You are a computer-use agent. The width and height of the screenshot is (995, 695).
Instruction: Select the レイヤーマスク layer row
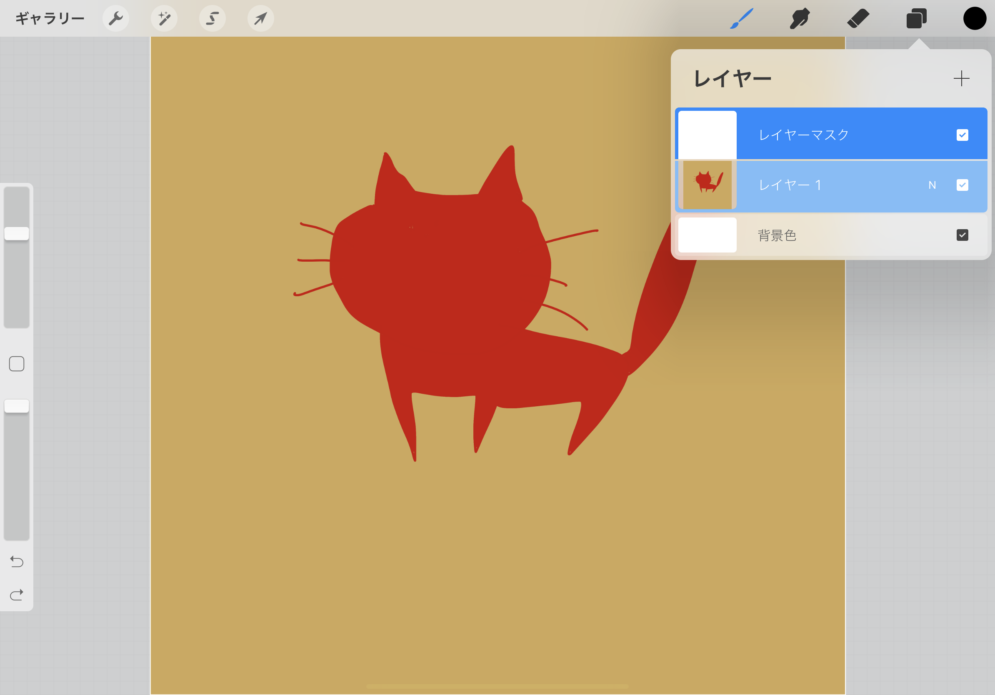click(831, 133)
